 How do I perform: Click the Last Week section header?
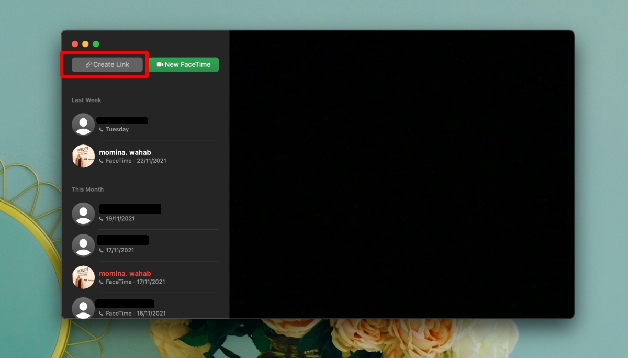pyautogui.click(x=86, y=100)
